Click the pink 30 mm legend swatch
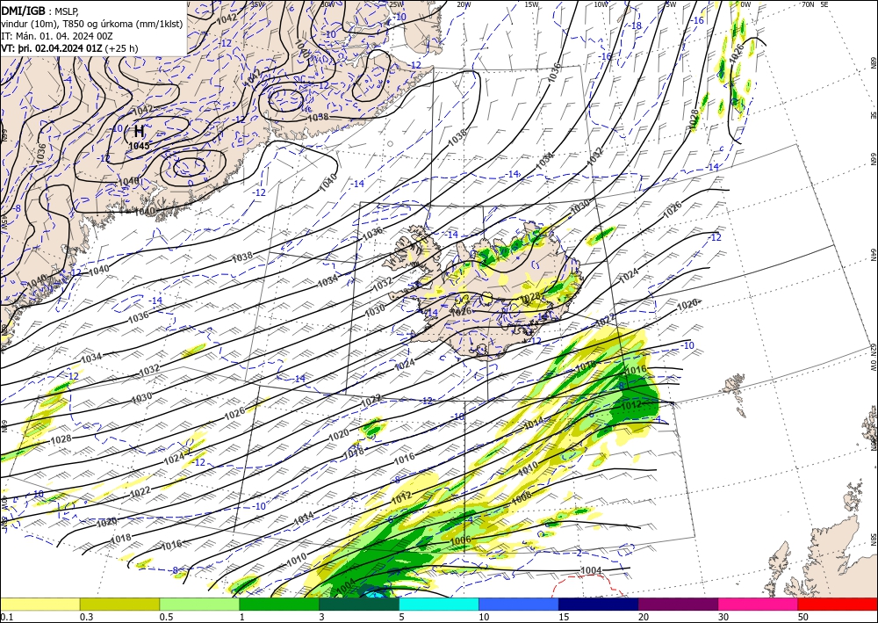The width and height of the screenshot is (878, 623). [x=759, y=604]
